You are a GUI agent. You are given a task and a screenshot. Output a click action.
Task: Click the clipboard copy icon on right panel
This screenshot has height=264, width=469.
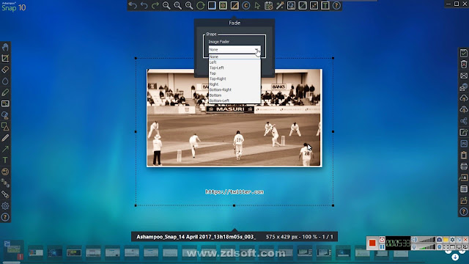(464, 155)
